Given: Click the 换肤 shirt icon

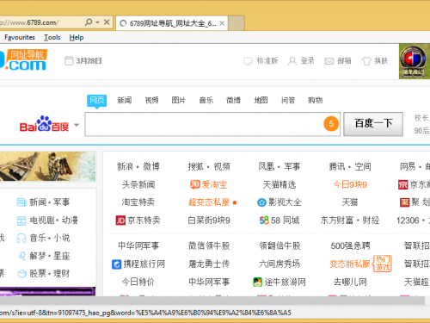Looking at the screenshot, I should (366, 61).
